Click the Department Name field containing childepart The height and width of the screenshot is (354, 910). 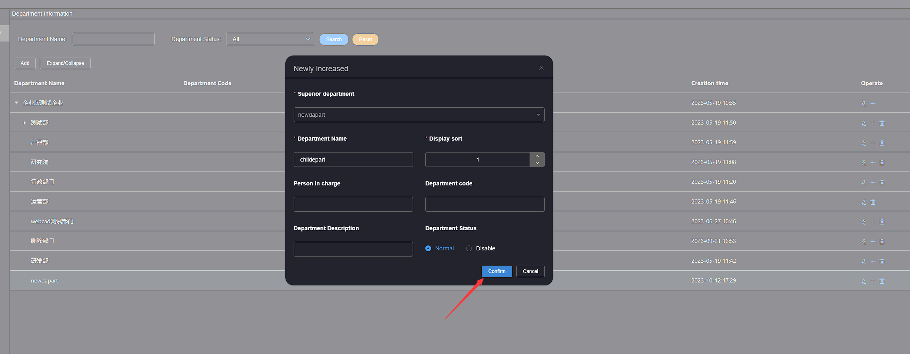353,160
